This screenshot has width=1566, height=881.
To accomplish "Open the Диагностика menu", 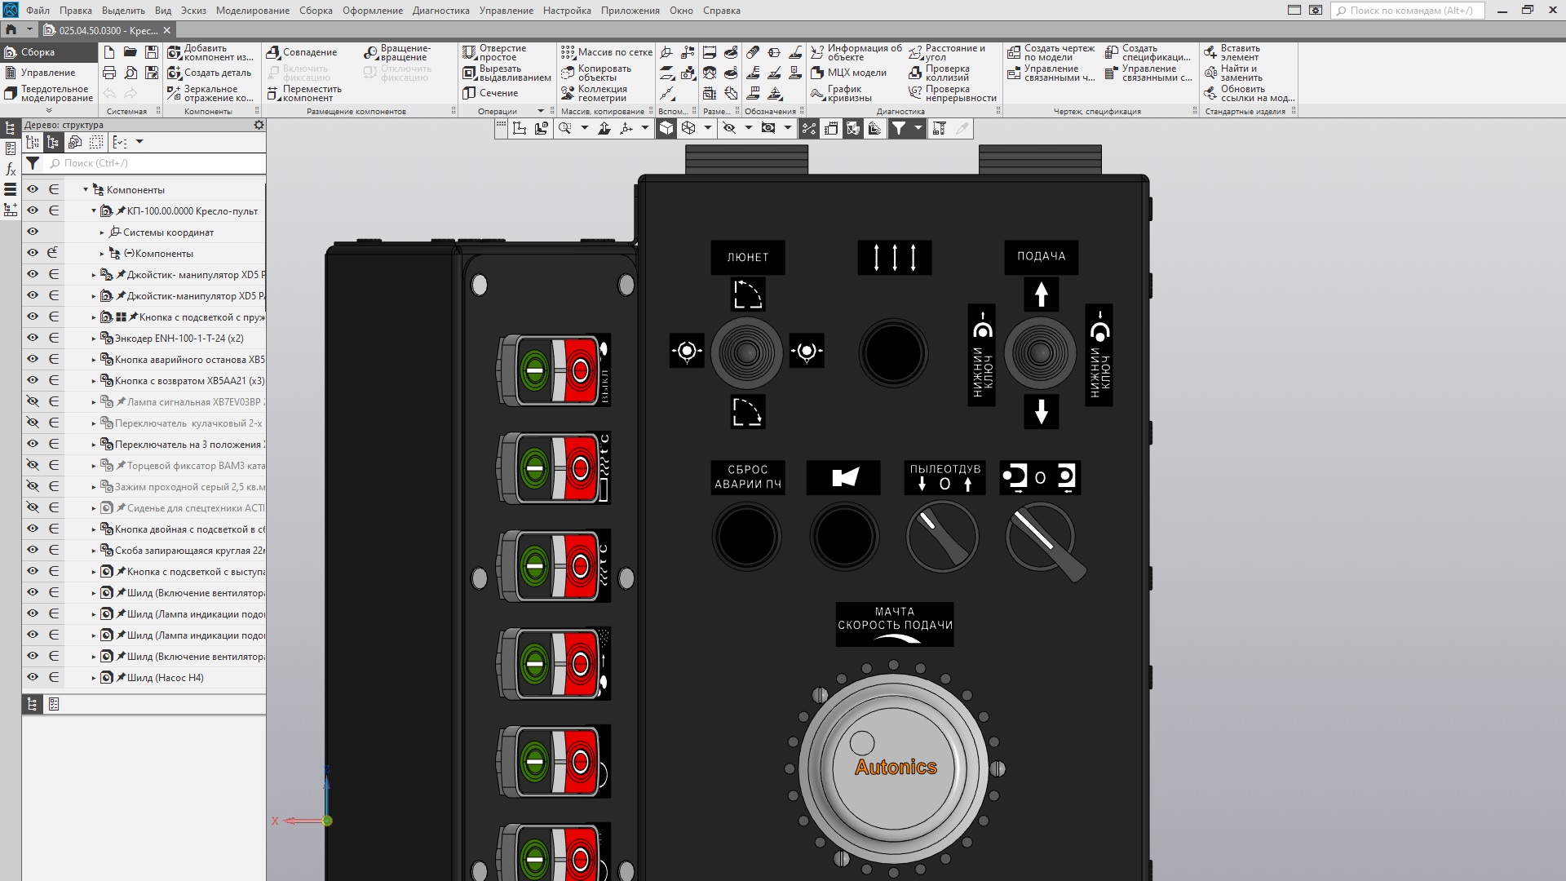I will (440, 11).
